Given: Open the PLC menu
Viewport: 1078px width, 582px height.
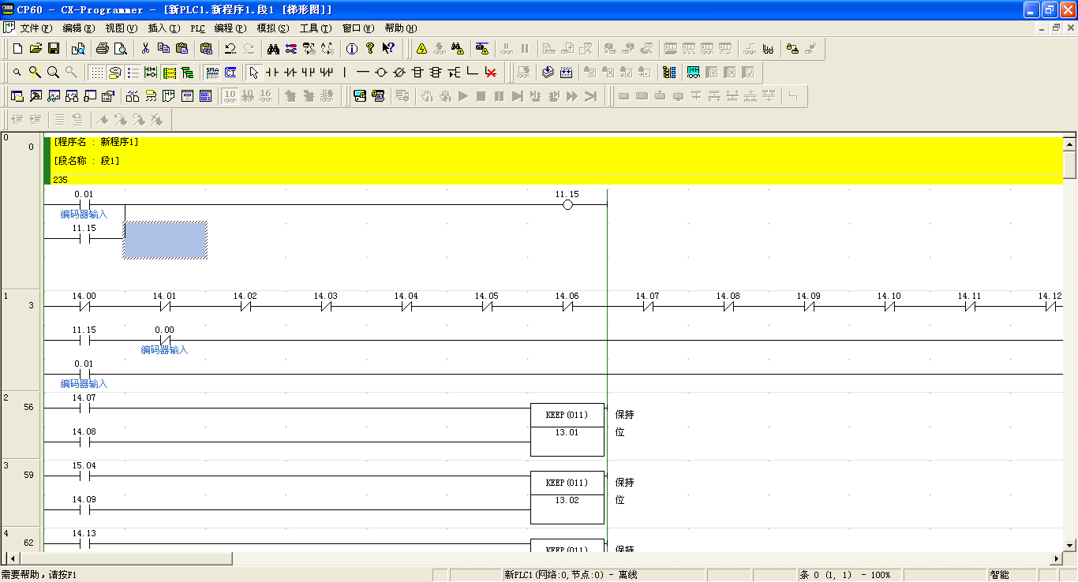Looking at the screenshot, I should 197,28.
